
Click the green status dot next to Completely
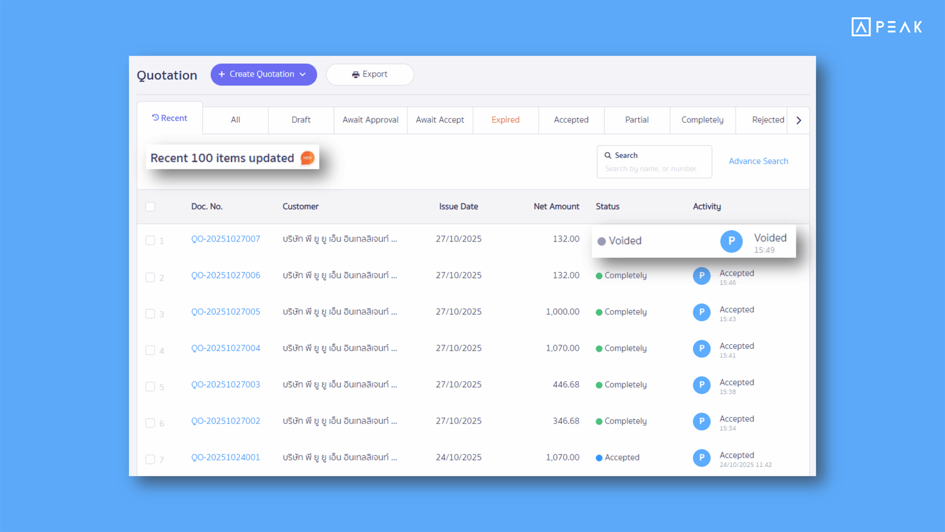point(600,275)
